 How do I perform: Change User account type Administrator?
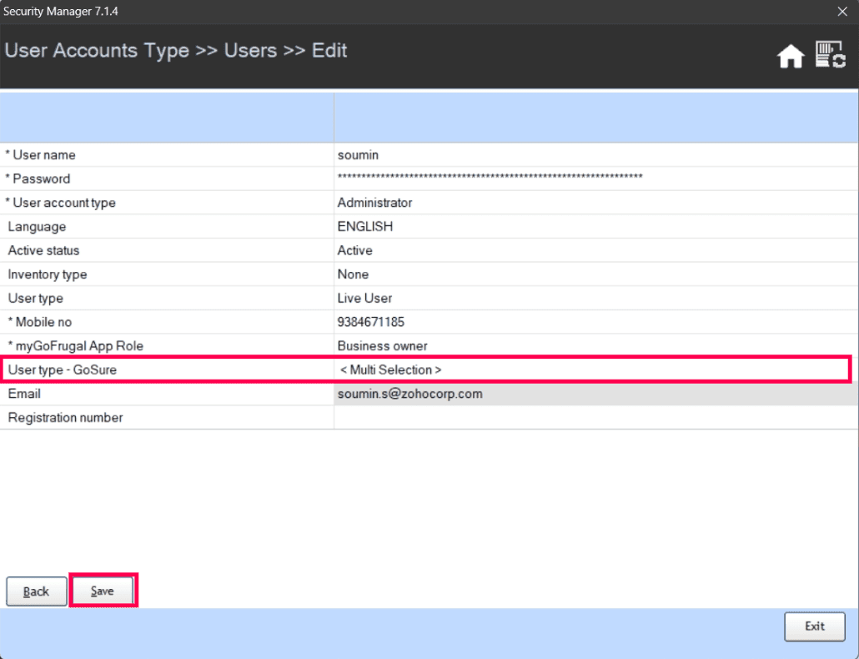click(x=596, y=203)
